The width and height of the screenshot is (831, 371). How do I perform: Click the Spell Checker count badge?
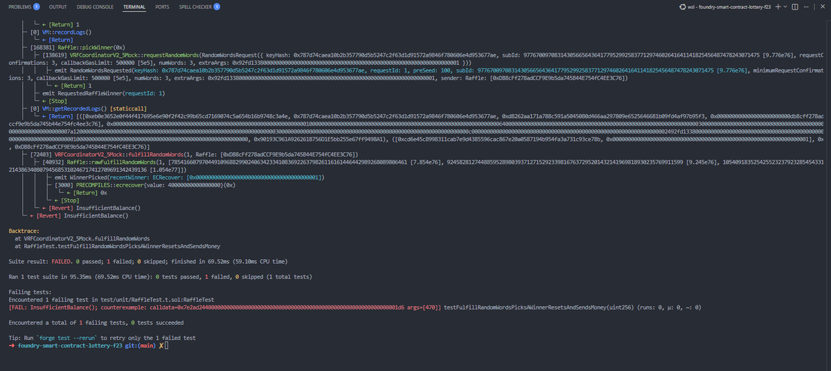tap(217, 7)
